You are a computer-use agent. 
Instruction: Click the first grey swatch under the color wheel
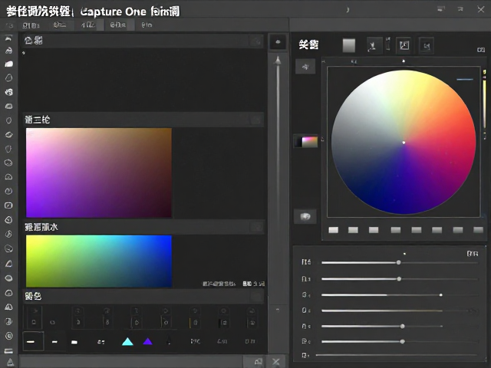point(333,230)
